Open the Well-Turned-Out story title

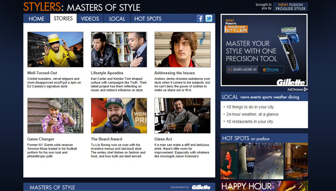(42, 73)
